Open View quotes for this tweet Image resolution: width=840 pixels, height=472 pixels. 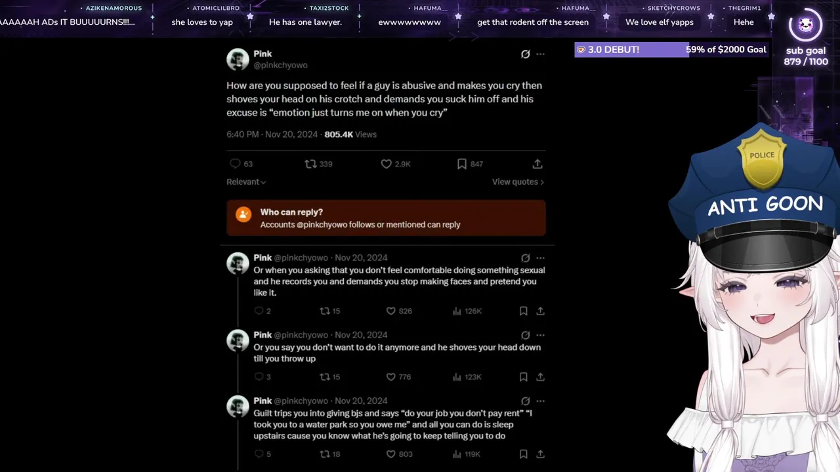click(x=518, y=182)
